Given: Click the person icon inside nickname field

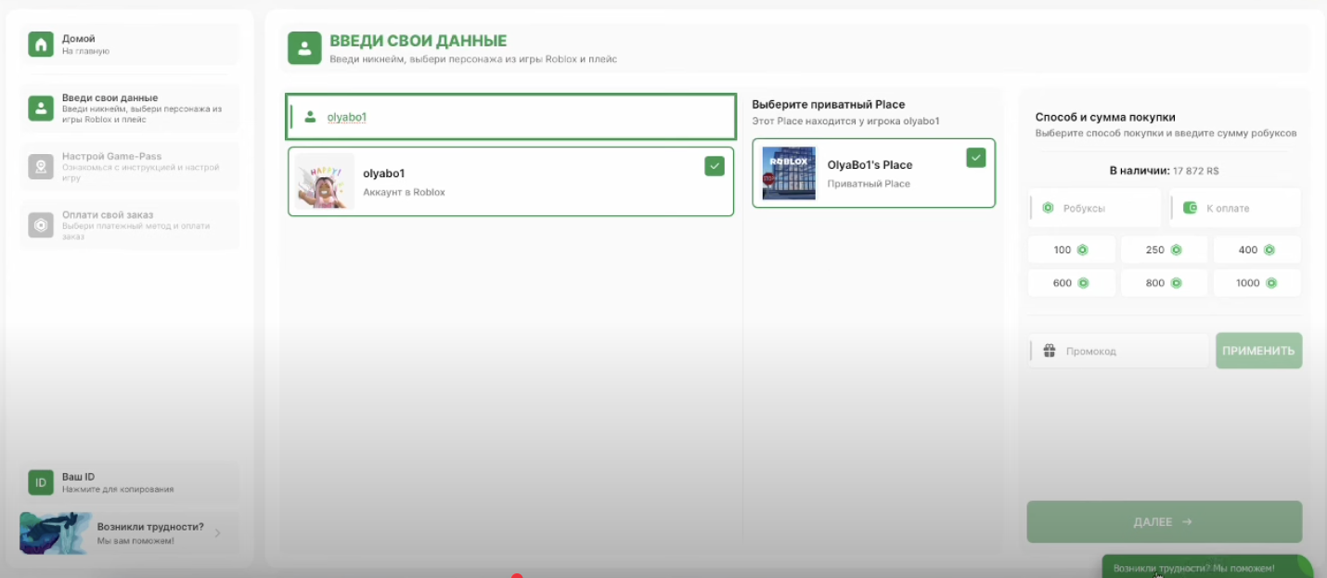Looking at the screenshot, I should 310,117.
